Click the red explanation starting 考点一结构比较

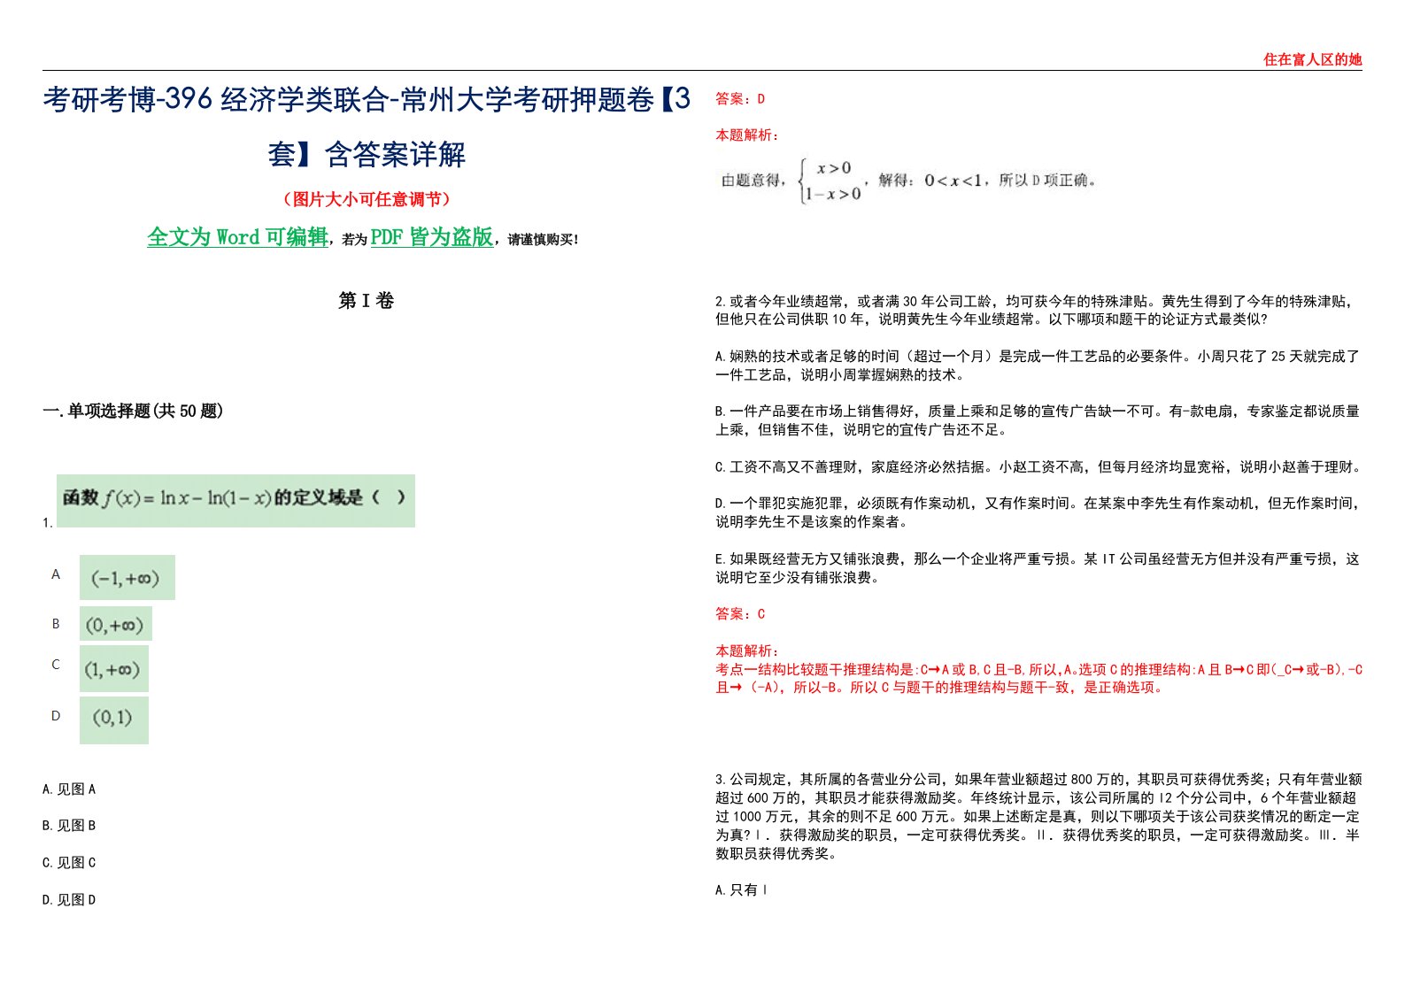tap(1039, 679)
